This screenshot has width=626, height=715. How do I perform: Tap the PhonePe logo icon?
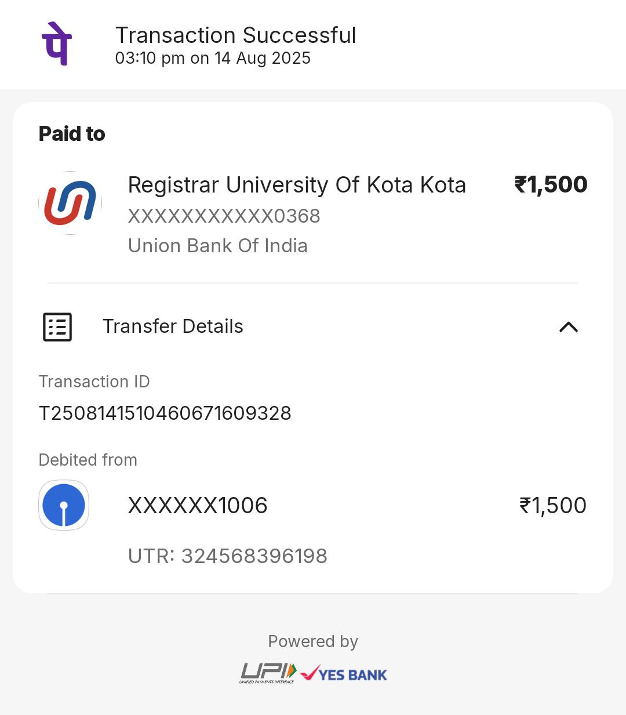pos(57,44)
